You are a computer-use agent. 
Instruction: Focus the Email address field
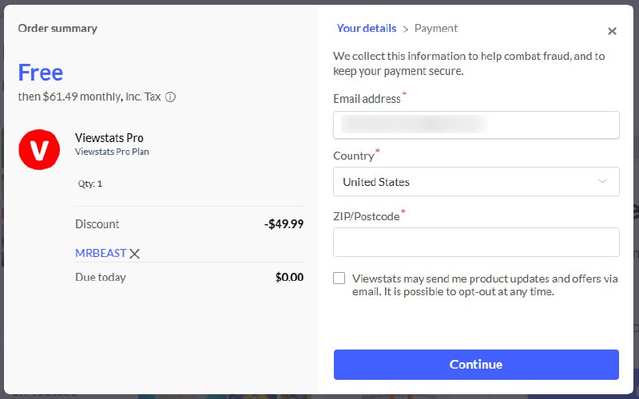click(475, 124)
